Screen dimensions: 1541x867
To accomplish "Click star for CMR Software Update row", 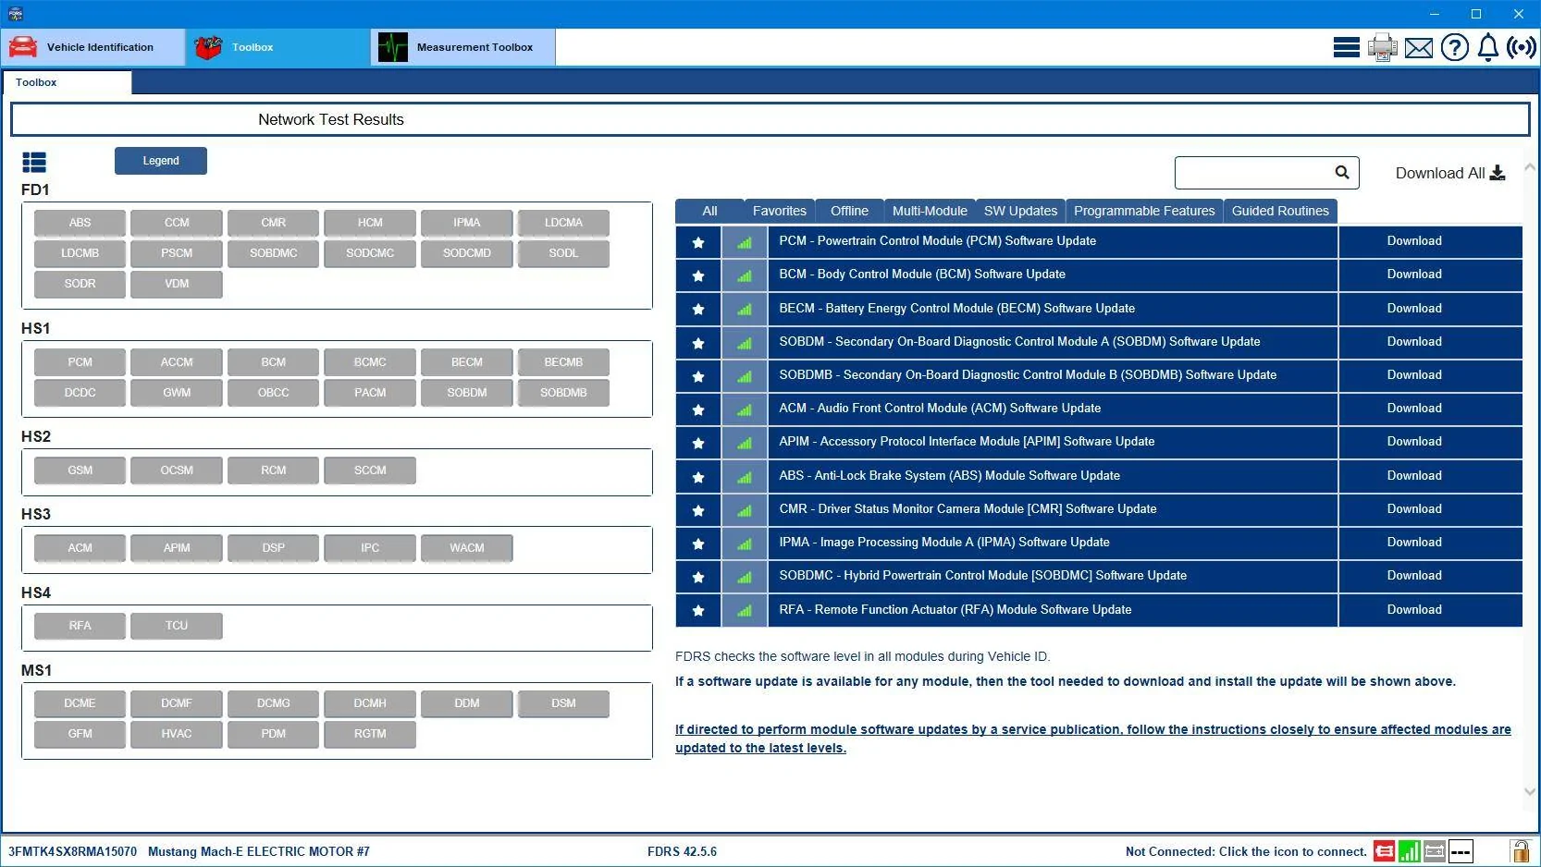I will click(x=698, y=510).
